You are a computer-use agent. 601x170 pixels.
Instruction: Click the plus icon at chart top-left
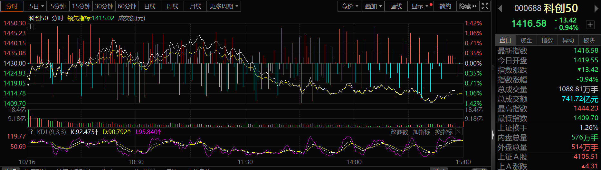[30, 27]
